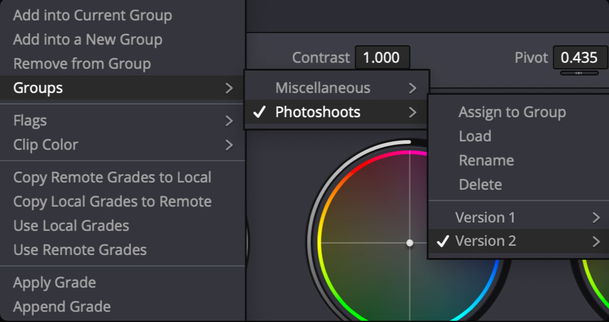Image resolution: width=609 pixels, height=322 pixels.
Task: Select Apply Grade option
Action: 122,283
